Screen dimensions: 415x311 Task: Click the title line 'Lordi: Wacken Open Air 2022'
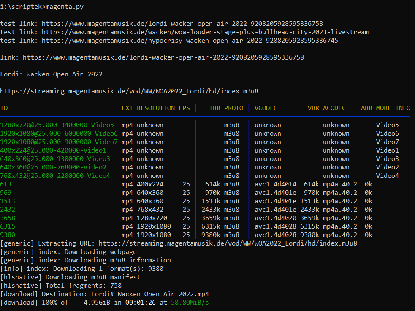coord(51,74)
